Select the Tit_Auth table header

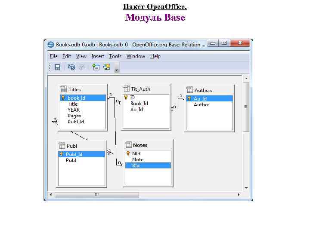[146, 89]
